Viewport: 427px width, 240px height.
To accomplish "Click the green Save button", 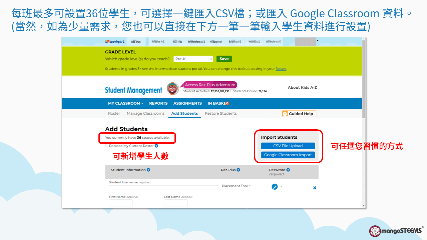I will [x=224, y=59].
